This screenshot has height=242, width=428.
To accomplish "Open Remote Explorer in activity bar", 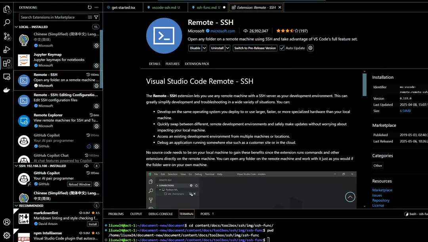I will [7, 77].
